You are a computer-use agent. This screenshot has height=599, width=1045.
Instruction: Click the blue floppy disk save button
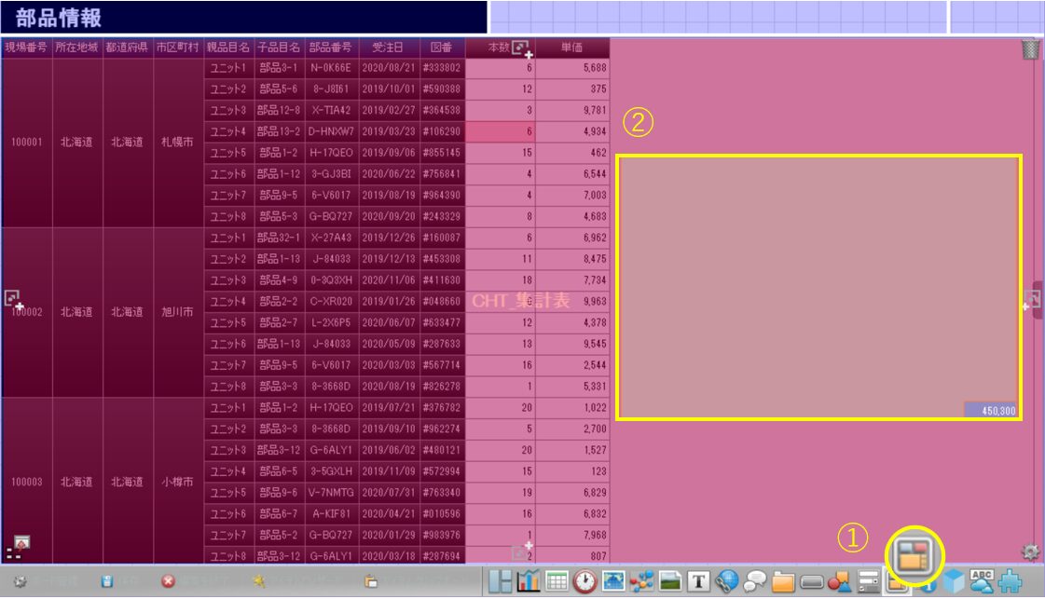pos(107,581)
